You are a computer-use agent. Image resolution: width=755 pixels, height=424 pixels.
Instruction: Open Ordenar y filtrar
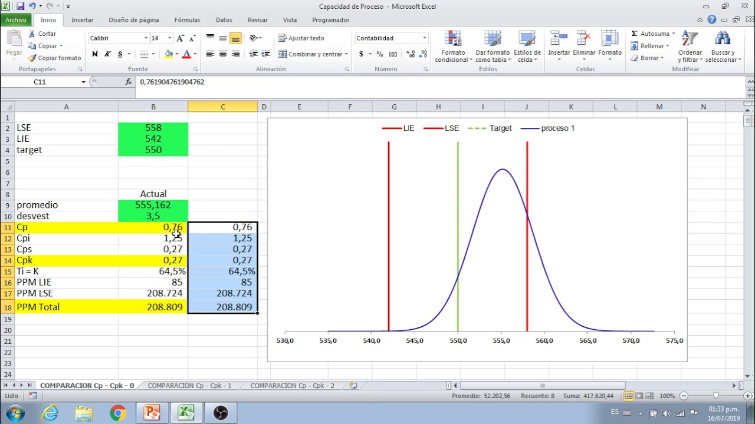690,47
